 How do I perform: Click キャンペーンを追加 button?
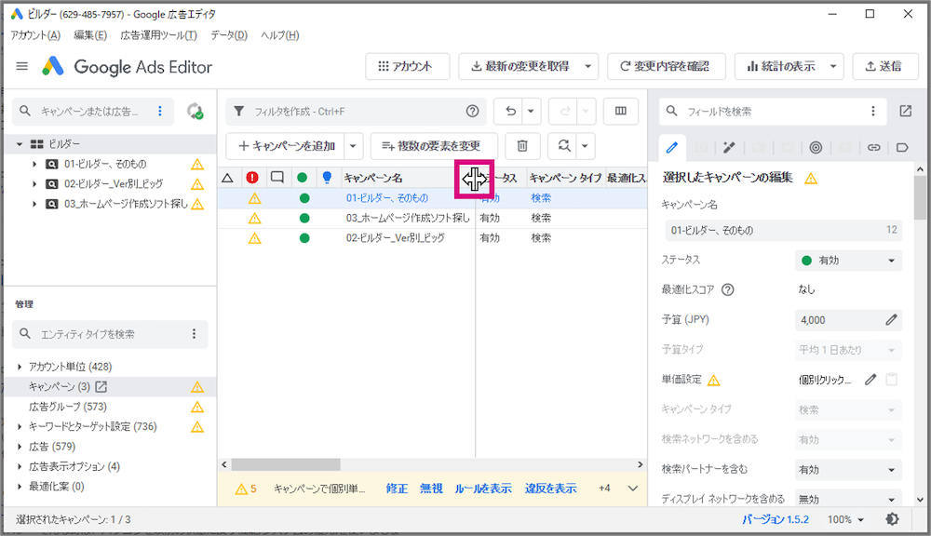[286, 146]
